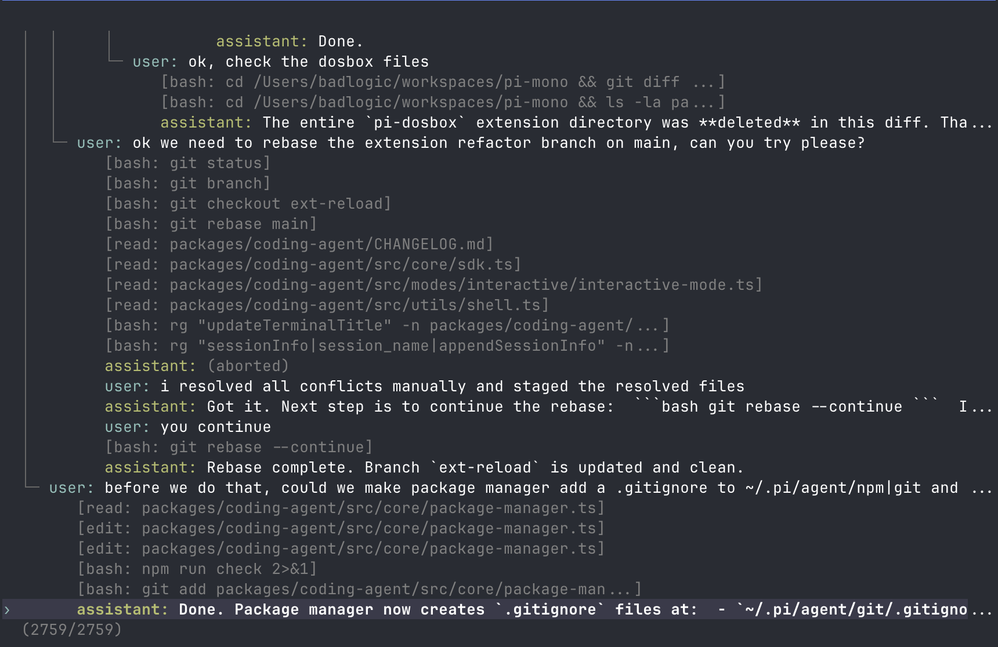Select the "Rebase complete" assistant message

click(x=424, y=468)
